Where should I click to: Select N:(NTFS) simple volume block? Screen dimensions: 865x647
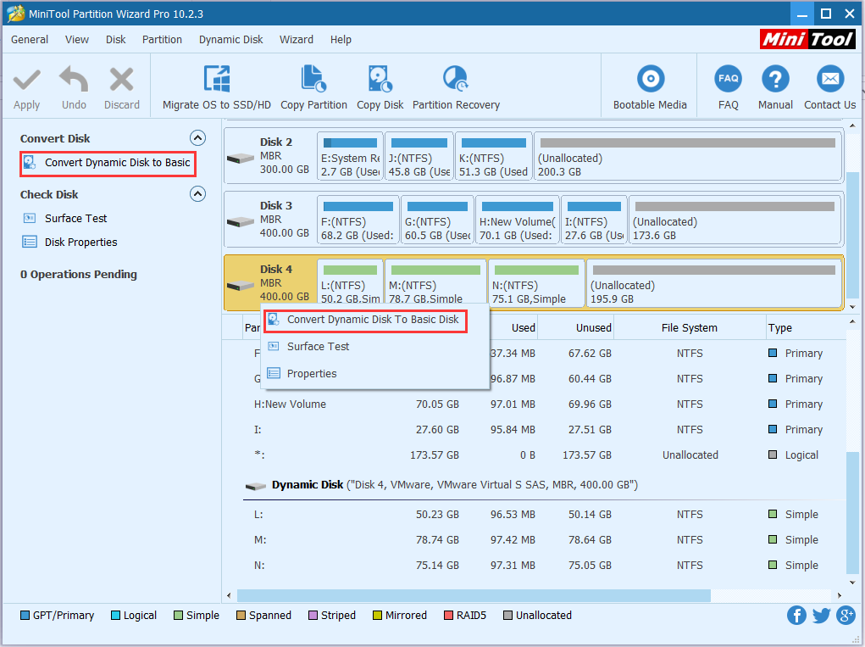tap(536, 284)
